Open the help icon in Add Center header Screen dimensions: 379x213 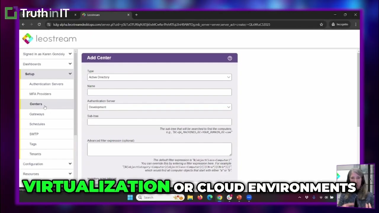click(230, 58)
